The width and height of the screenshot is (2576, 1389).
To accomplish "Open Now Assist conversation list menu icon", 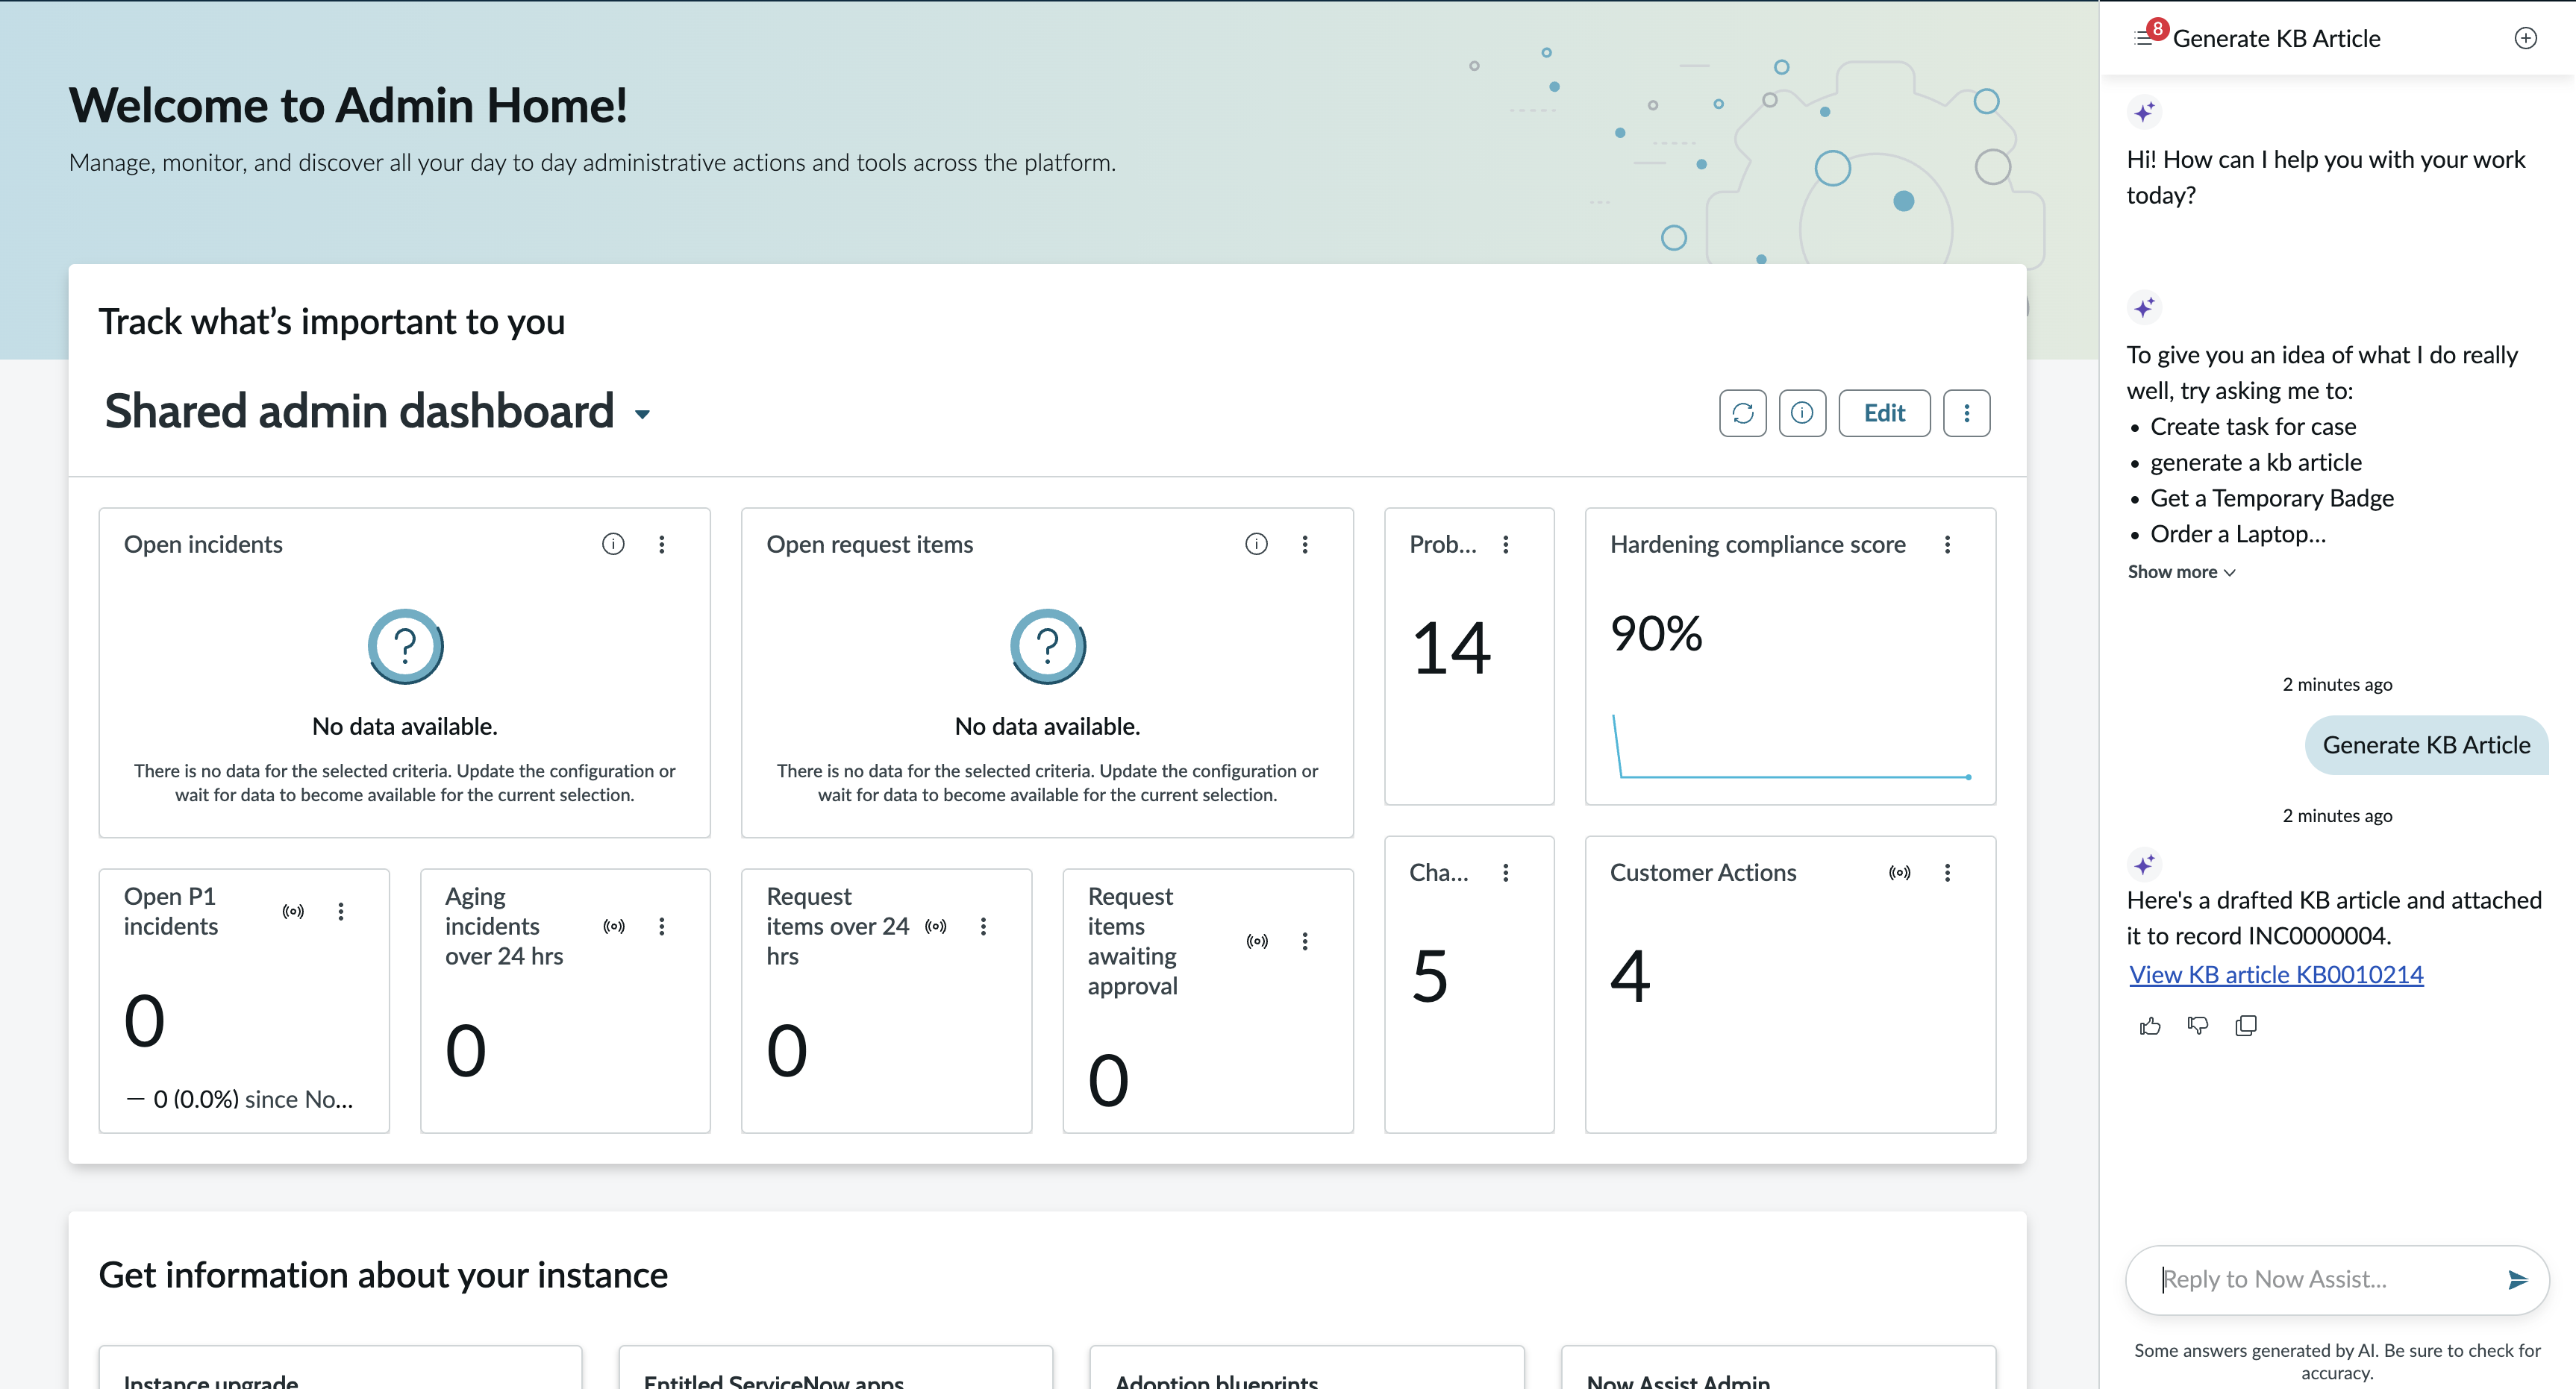I will point(2143,38).
